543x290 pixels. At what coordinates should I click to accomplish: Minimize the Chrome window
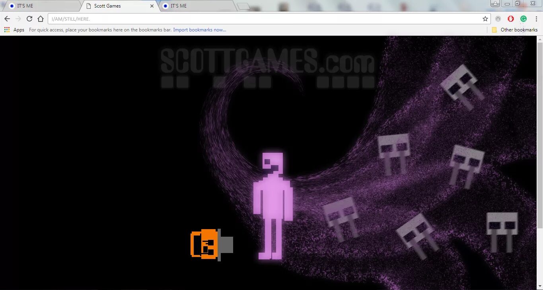(x=507, y=3)
